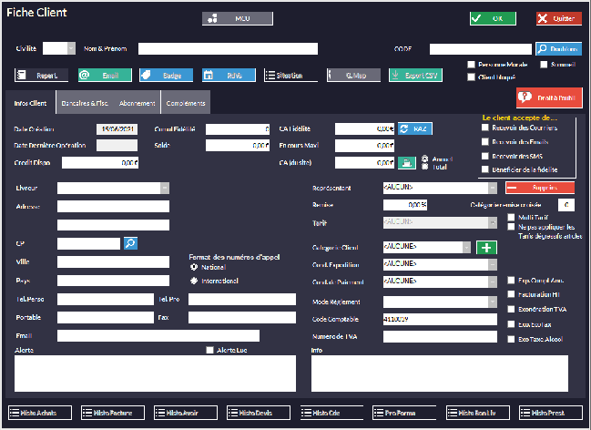Screen dimensions: 591x430
Task: Click the green icon beside CA field
Action: (x=407, y=163)
